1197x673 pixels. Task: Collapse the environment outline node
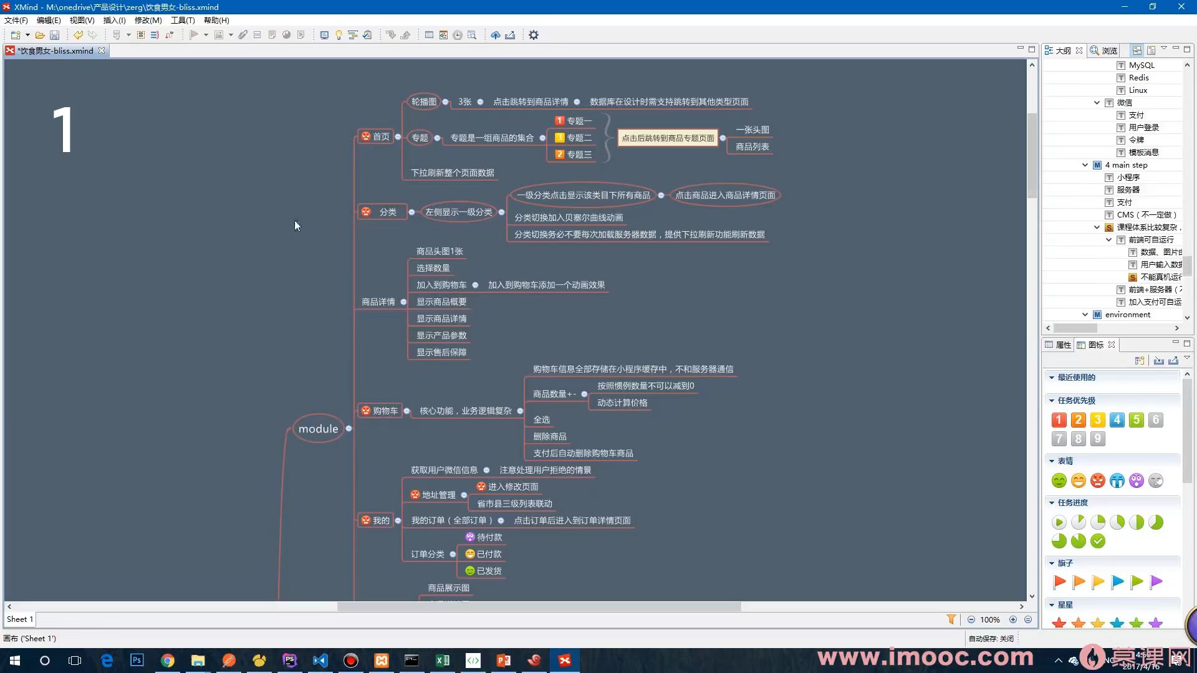[1085, 315]
